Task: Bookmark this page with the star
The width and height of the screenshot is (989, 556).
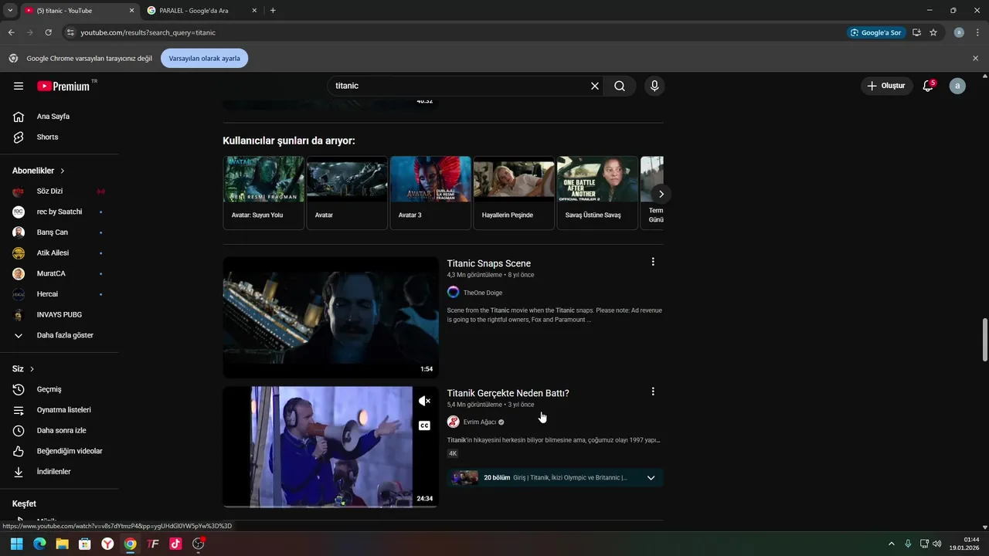Action: pyautogui.click(x=933, y=32)
